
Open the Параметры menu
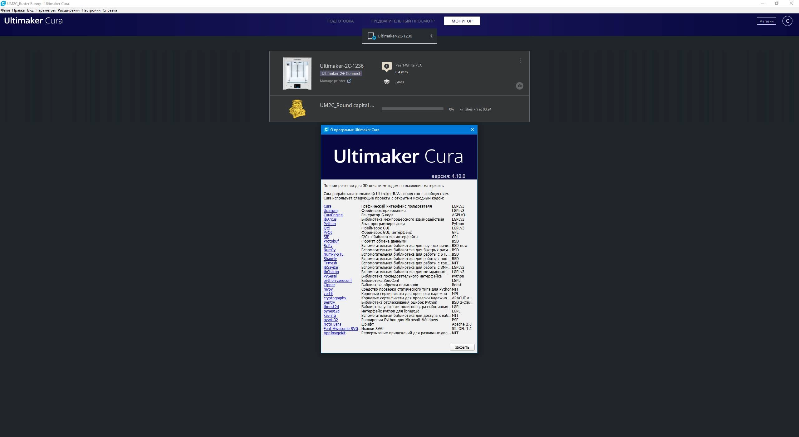pyautogui.click(x=46, y=10)
